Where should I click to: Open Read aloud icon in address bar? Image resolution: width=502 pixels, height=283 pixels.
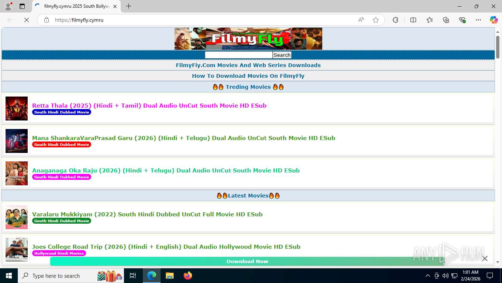[x=361, y=20]
